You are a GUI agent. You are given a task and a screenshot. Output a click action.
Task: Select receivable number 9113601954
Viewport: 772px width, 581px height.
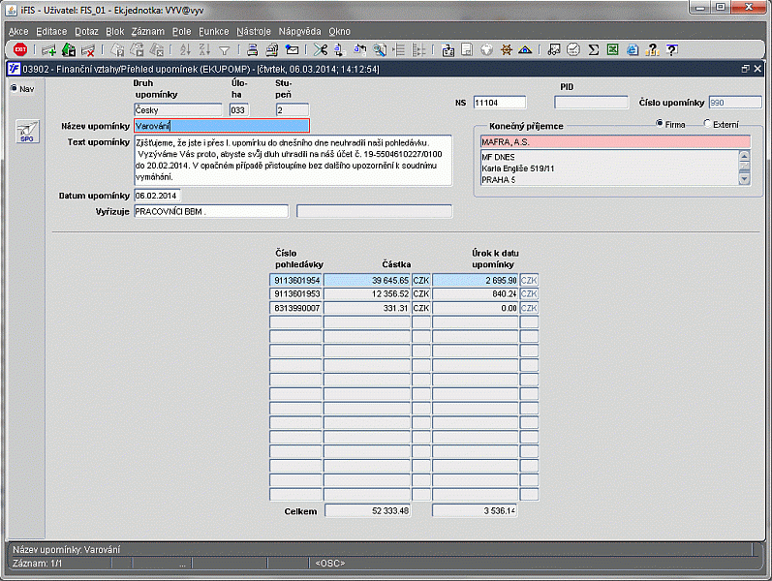295,280
